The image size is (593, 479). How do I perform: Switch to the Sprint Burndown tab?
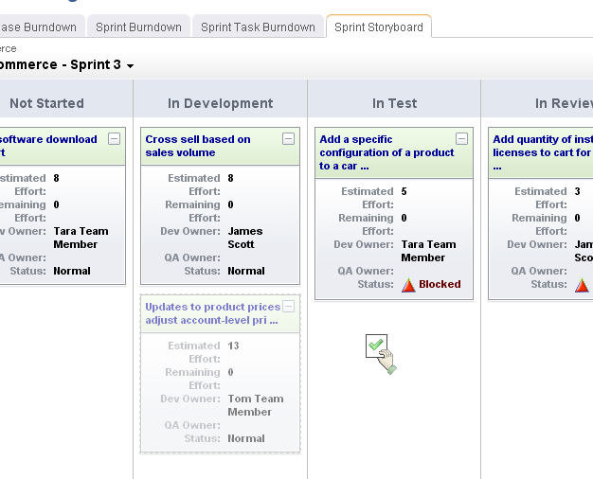point(138,27)
